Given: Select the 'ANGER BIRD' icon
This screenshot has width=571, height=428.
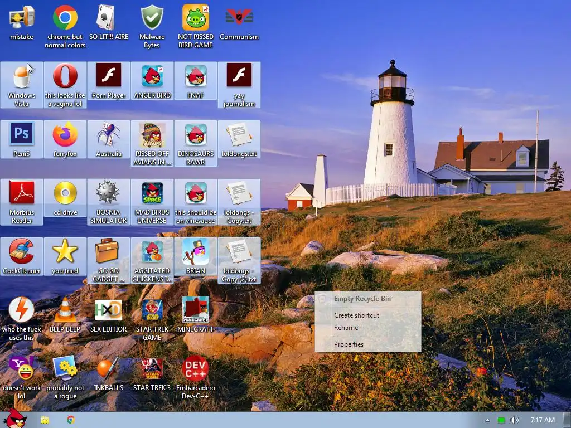Looking at the screenshot, I should pyautogui.click(x=152, y=81).
